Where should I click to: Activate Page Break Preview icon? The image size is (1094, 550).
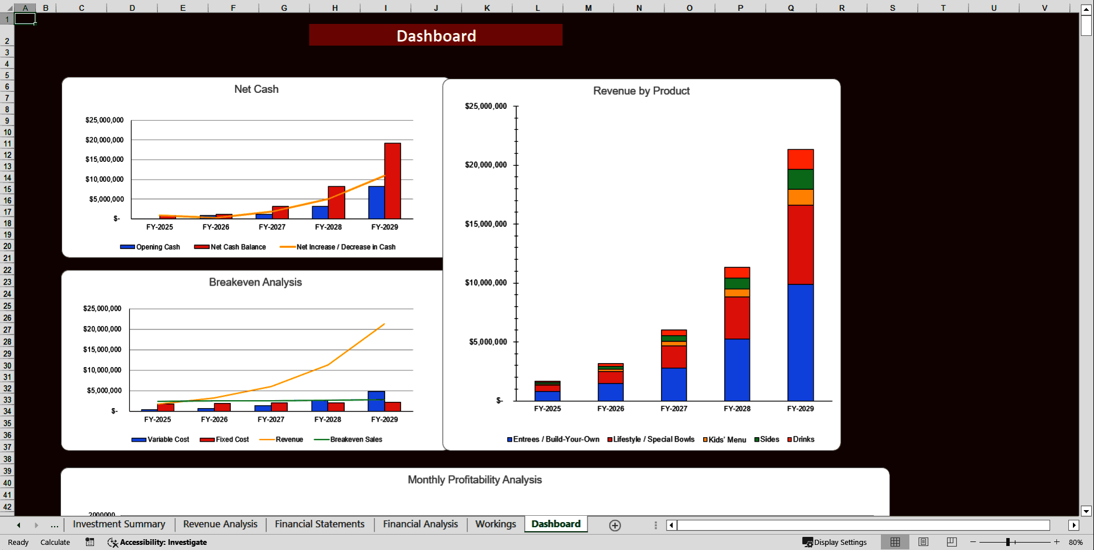[951, 542]
